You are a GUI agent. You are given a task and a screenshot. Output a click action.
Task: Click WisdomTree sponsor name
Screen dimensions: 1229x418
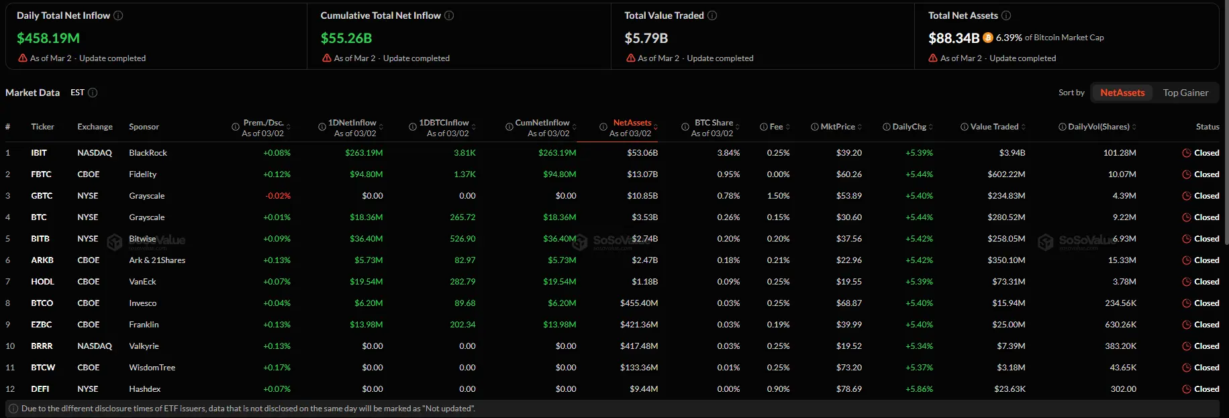click(152, 368)
